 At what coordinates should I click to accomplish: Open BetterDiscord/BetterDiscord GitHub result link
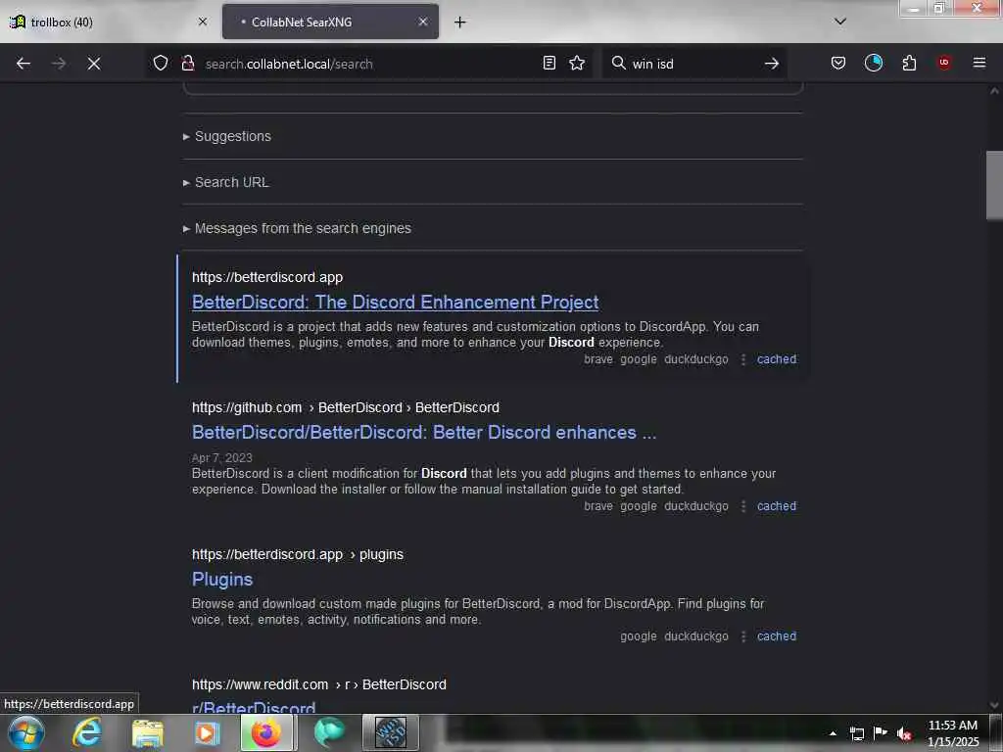[x=424, y=432]
